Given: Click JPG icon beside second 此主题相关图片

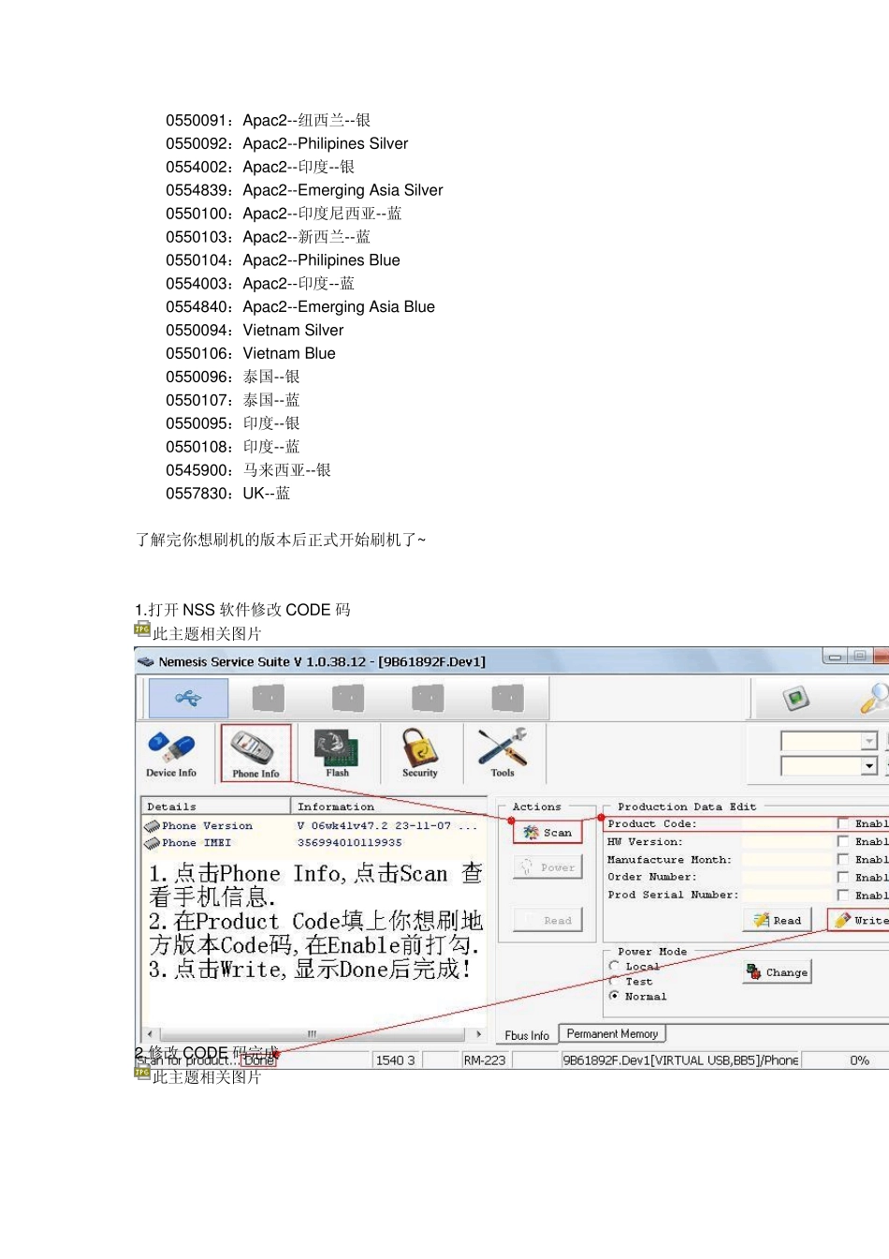Looking at the screenshot, I should click(x=142, y=1073).
